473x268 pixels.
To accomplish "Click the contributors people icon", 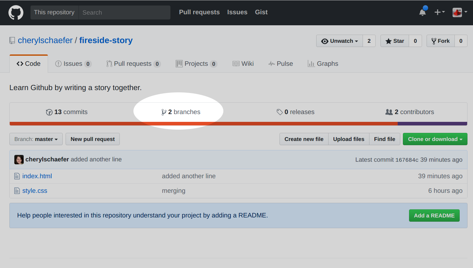I will (389, 112).
